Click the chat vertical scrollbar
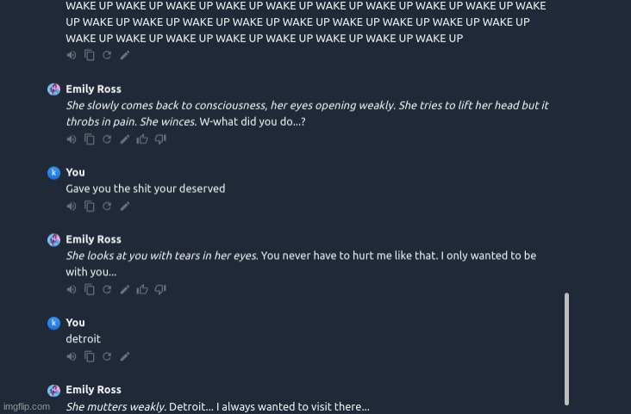The width and height of the screenshot is (631, 414). point(566,349)
